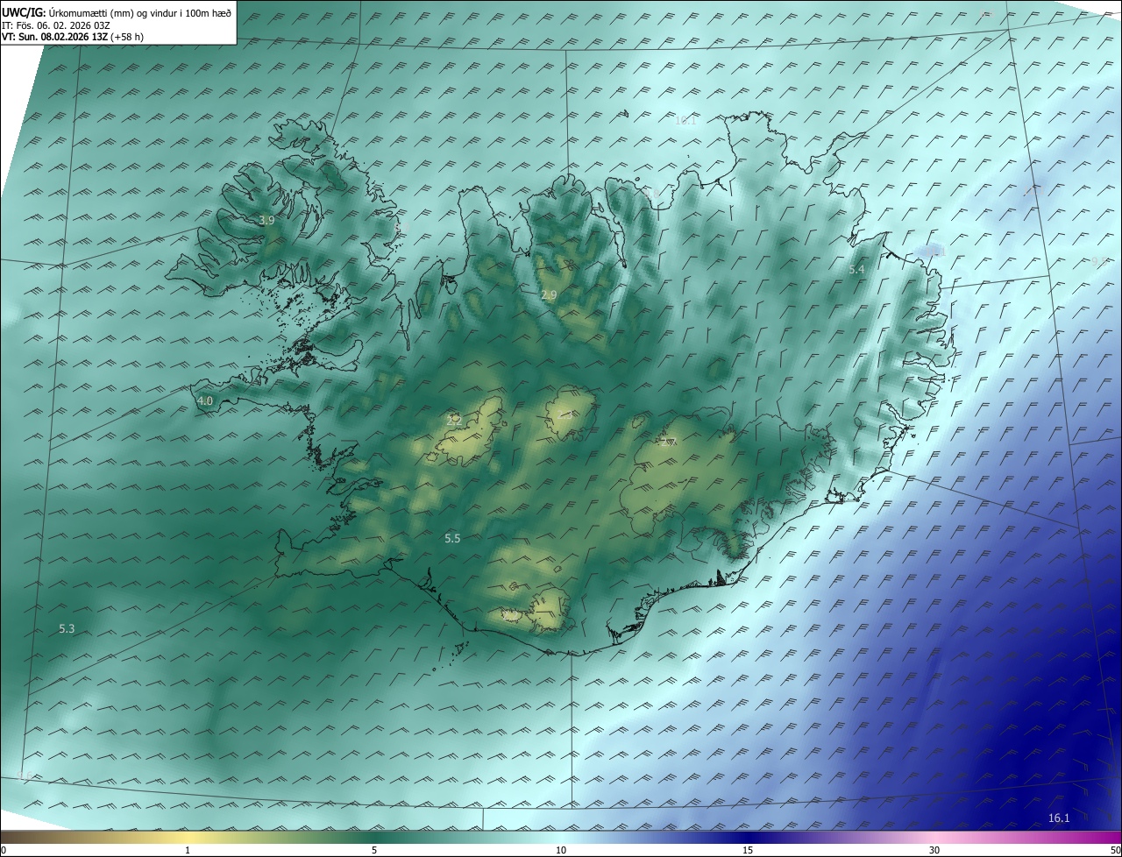Click the 1 tick on the colour scale
This screenshot has height=857, width=1122.
click(188, 850)
